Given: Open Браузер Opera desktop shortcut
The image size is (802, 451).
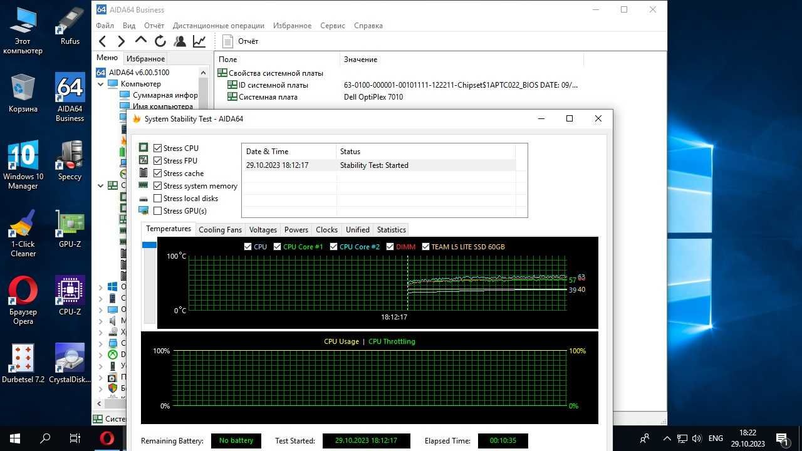Looking at the screenshot, I should [x=23, y=301].
